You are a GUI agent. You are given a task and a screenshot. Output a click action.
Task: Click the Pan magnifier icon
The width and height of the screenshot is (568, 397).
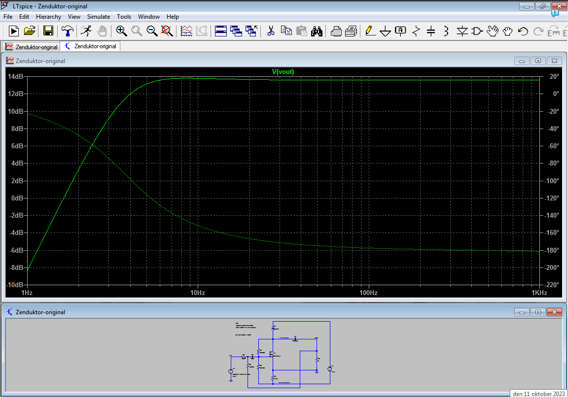click(137, 31)
